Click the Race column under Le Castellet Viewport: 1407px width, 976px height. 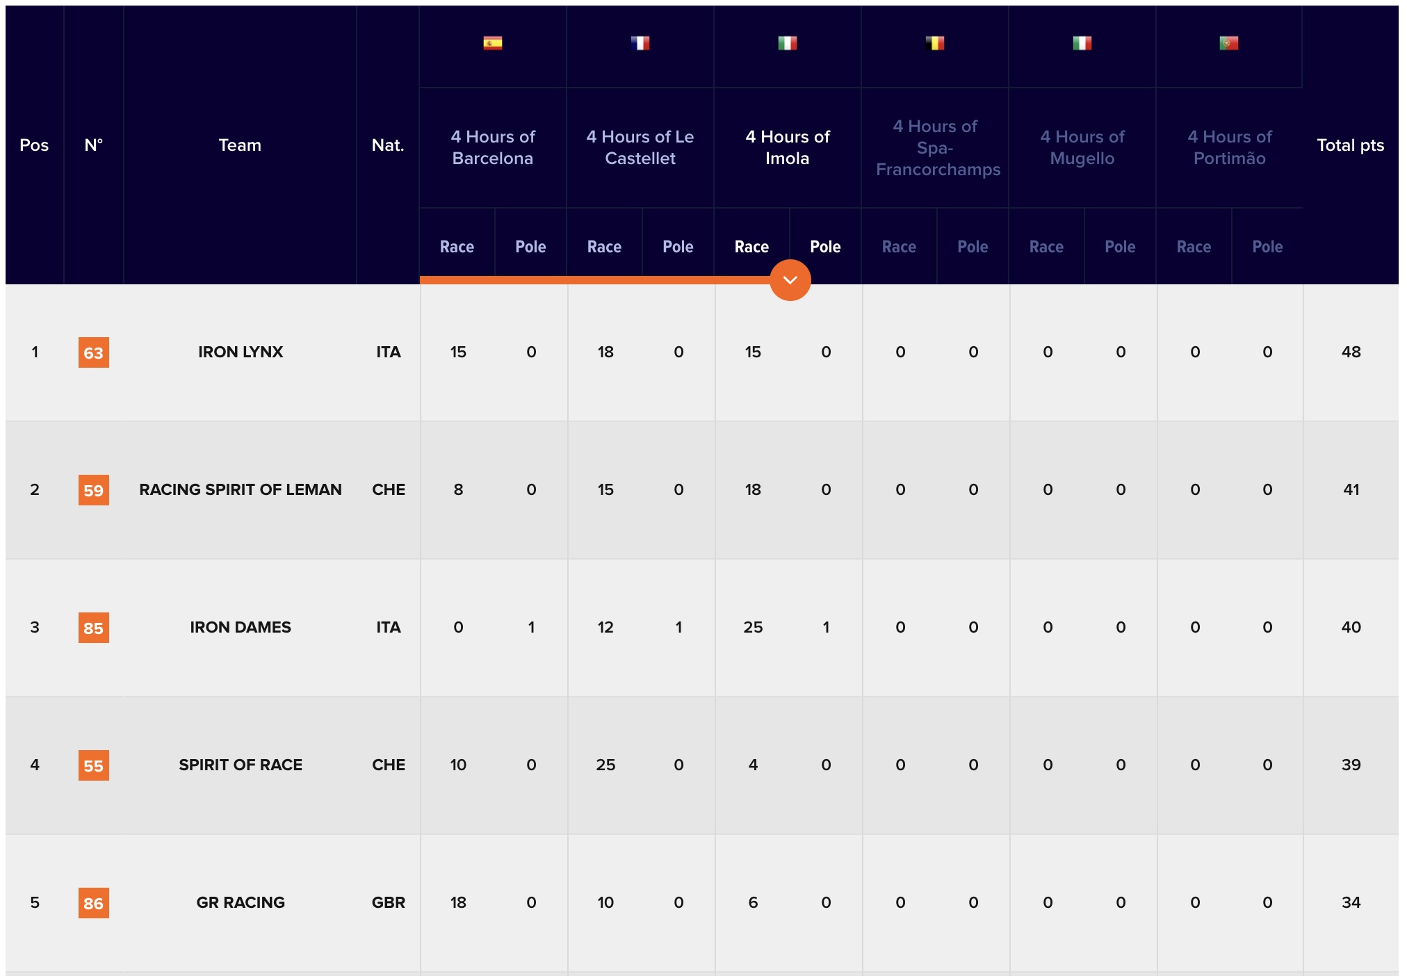(x=604, y=247)
